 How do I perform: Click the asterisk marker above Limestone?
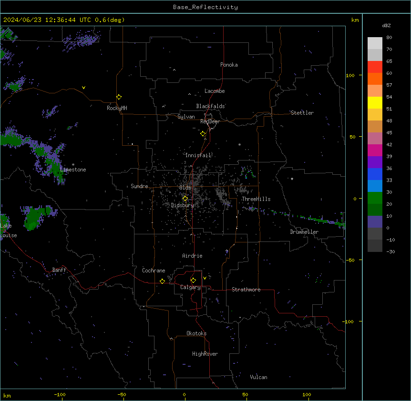tap(73, 165)
